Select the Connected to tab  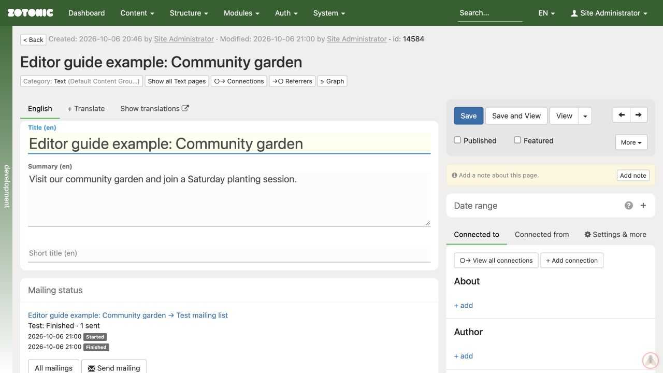point(477,235)
